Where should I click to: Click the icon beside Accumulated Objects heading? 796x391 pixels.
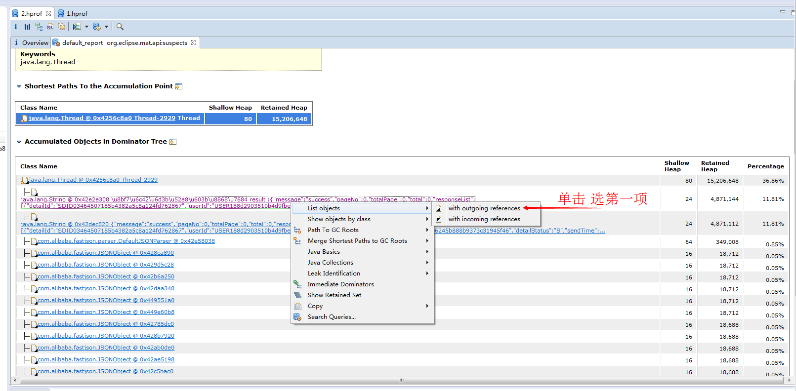173,142
